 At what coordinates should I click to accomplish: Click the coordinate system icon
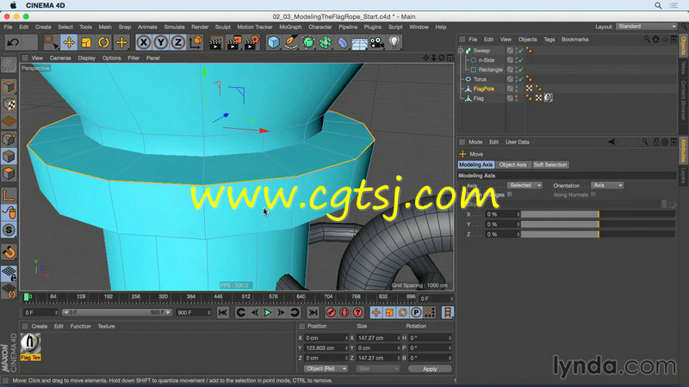[x=196, y=42]
